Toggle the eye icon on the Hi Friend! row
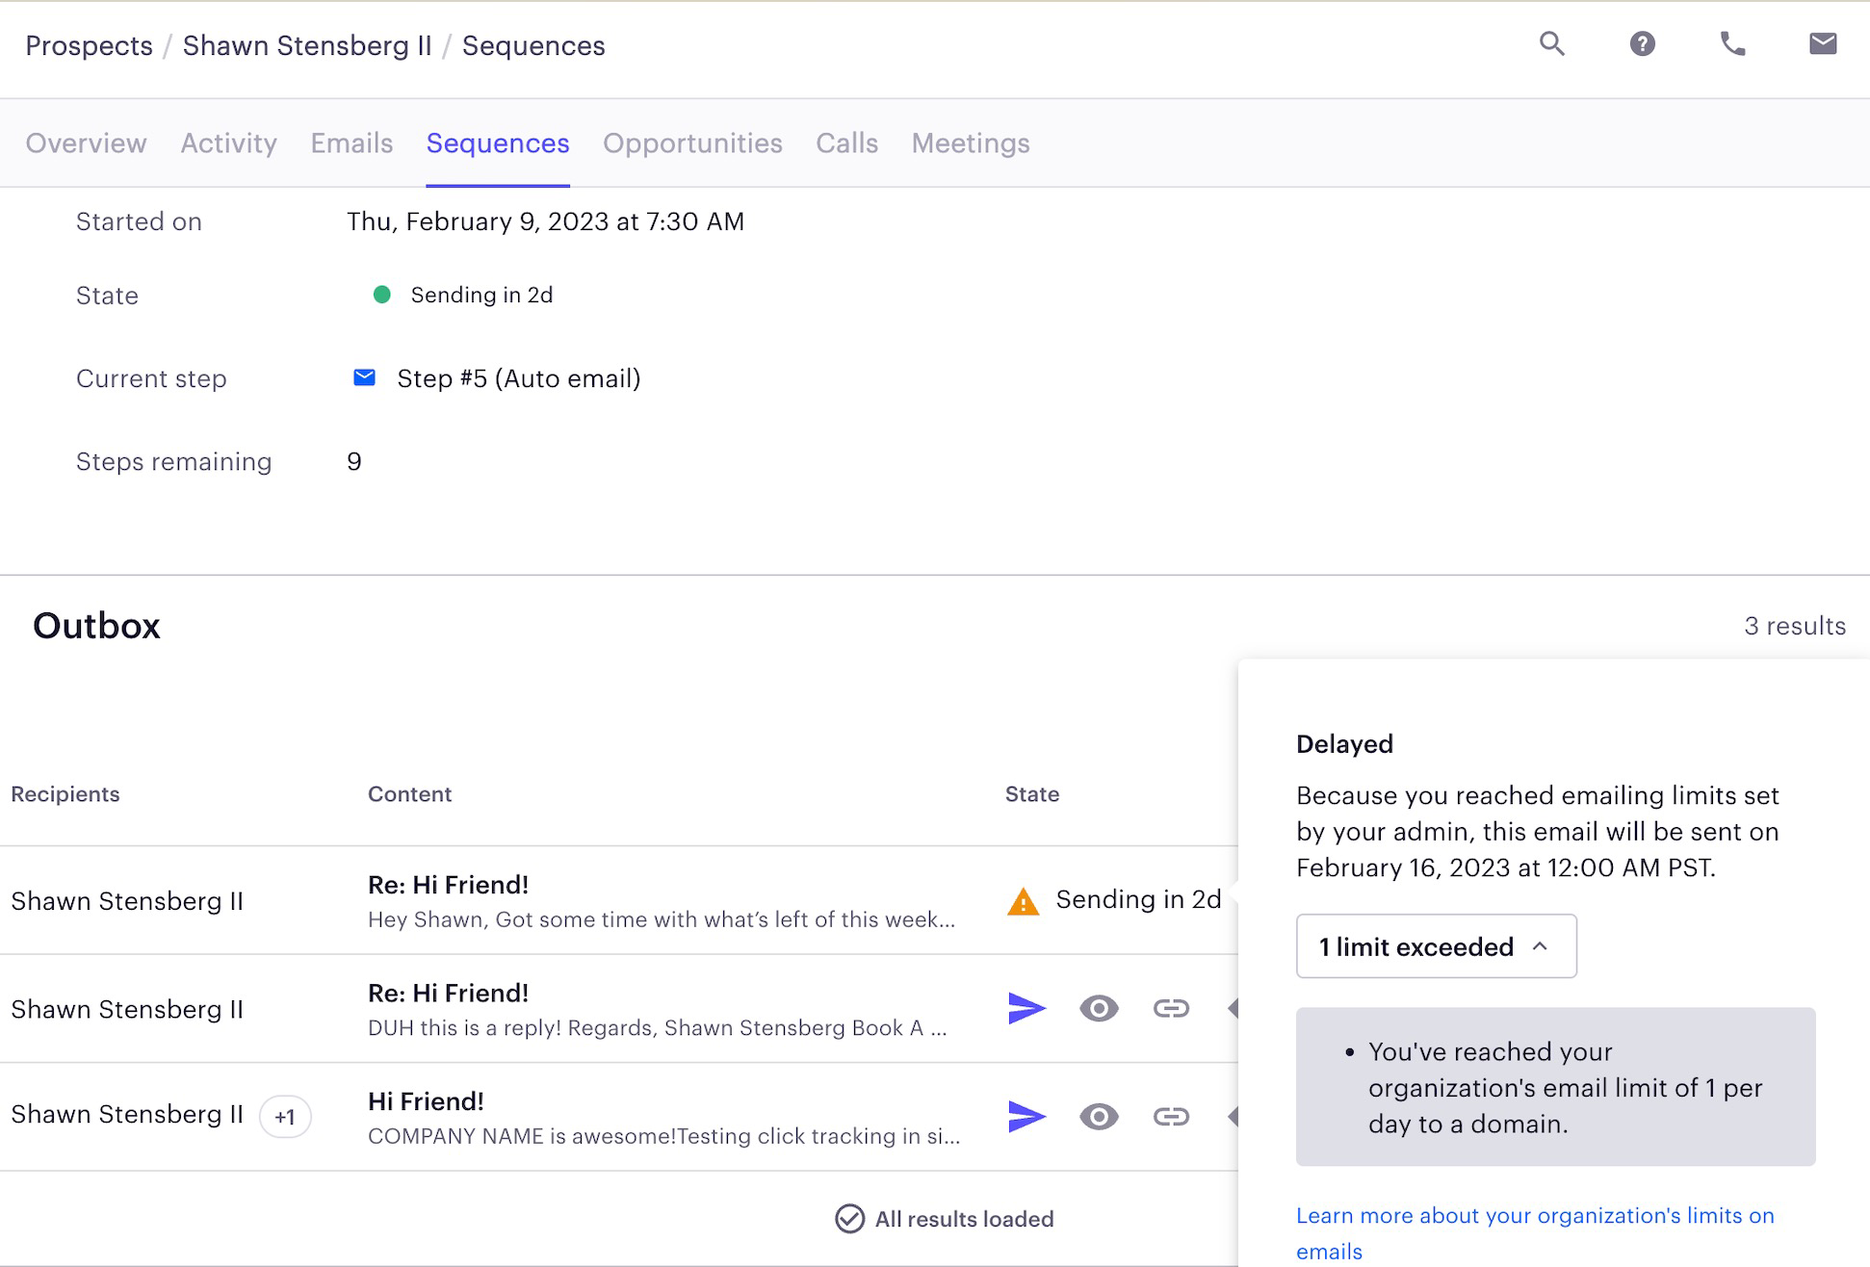This screenshot has height=1267, width=1870. [1098, 1117]
